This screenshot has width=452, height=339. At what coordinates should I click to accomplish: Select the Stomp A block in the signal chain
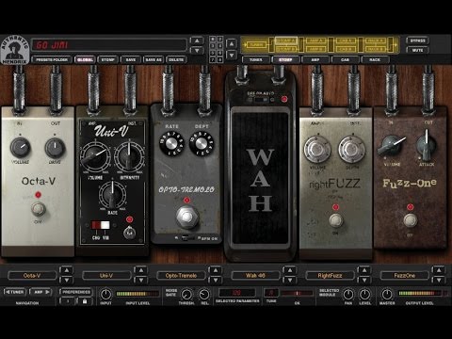285,40
